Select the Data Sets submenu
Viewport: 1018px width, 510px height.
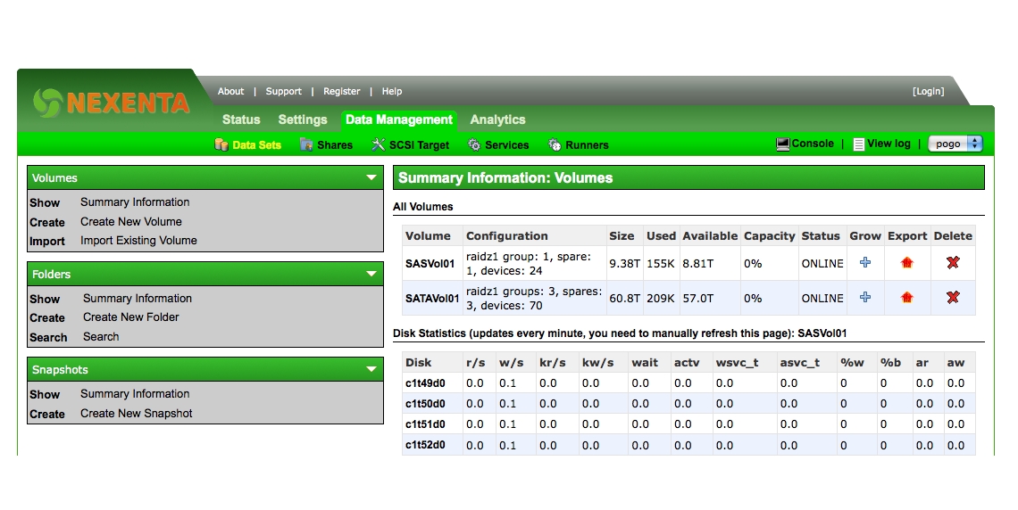pos(256,145)
